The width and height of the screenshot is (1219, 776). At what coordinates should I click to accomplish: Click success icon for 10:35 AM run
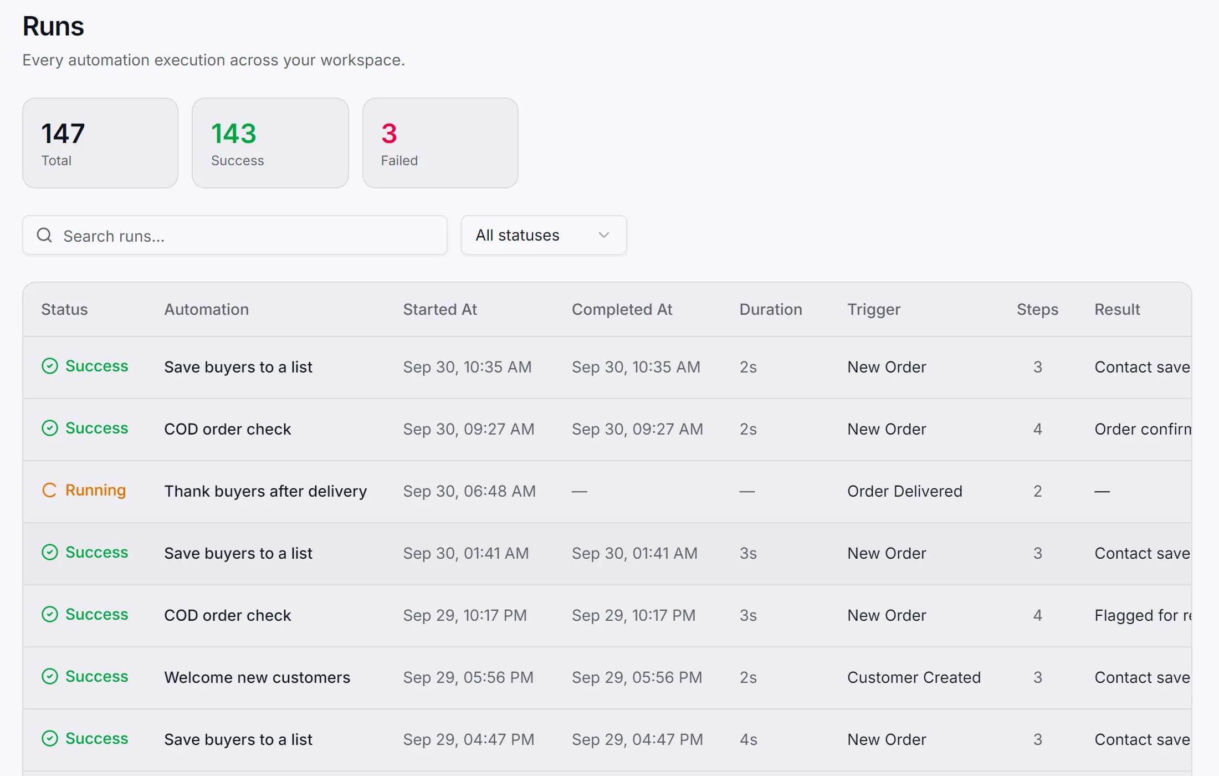(50, 366)
